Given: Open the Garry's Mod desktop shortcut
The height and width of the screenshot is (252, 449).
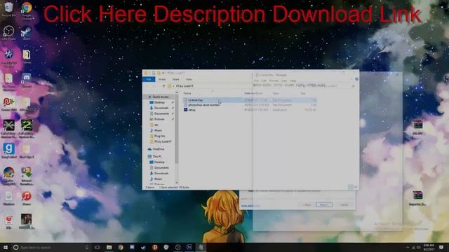Looking at the screenshot, I should [9, 150].
